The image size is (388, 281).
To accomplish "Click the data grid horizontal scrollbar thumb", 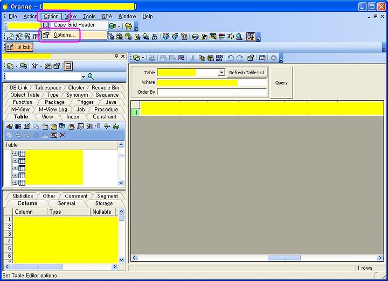I will [284, 258].
